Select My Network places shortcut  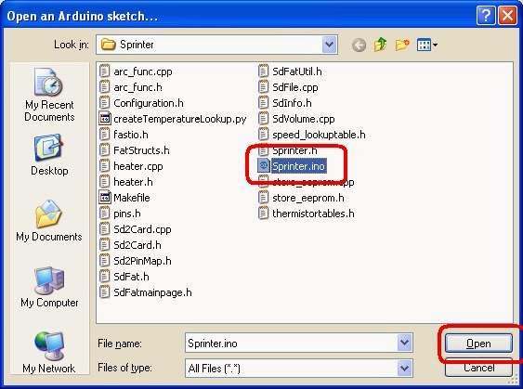[x=49, y=353]
